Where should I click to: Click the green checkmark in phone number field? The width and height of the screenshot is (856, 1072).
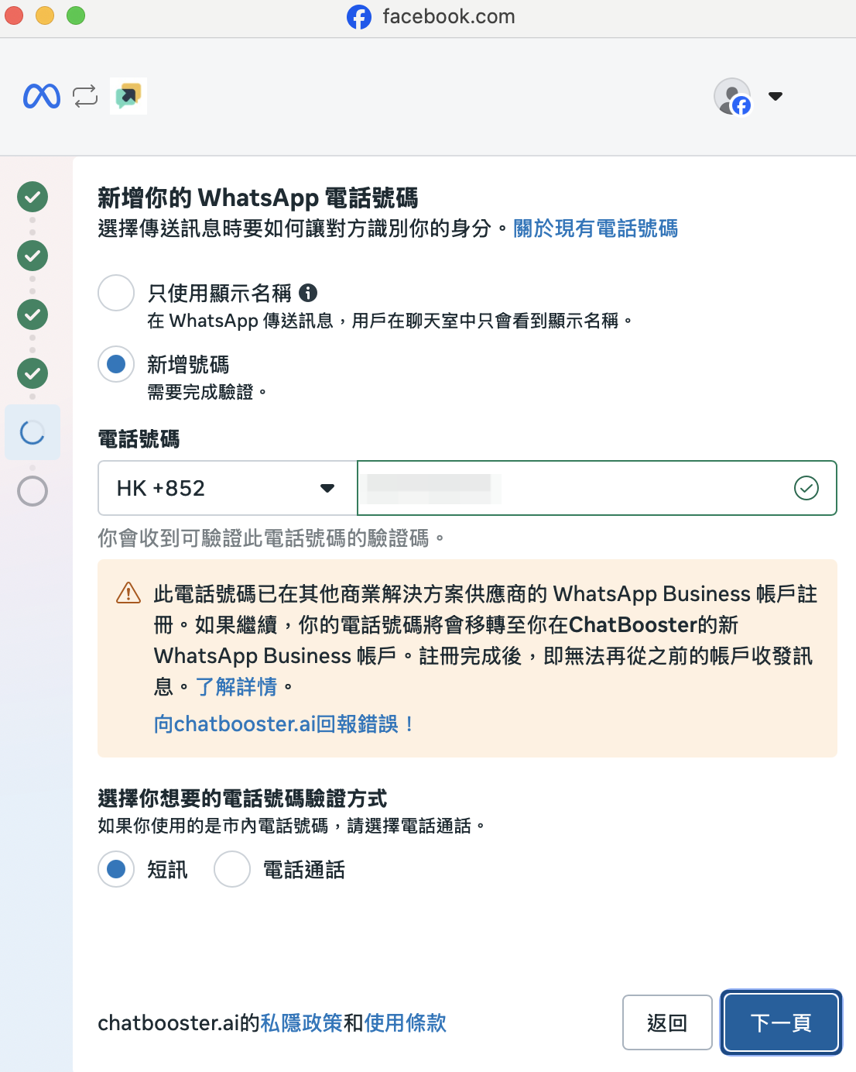coord(806,488)
